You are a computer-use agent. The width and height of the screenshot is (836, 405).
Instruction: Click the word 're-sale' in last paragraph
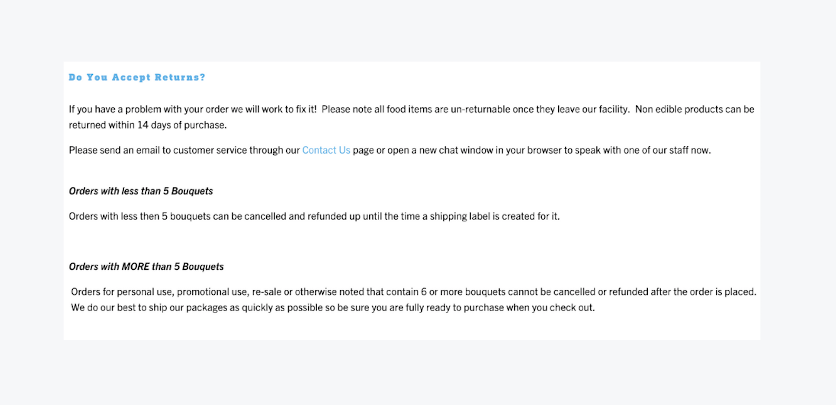[x=266, y=292]
